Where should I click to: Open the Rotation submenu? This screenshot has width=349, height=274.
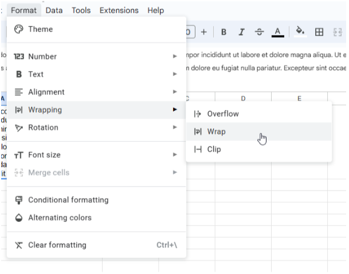tap(97, 128)
